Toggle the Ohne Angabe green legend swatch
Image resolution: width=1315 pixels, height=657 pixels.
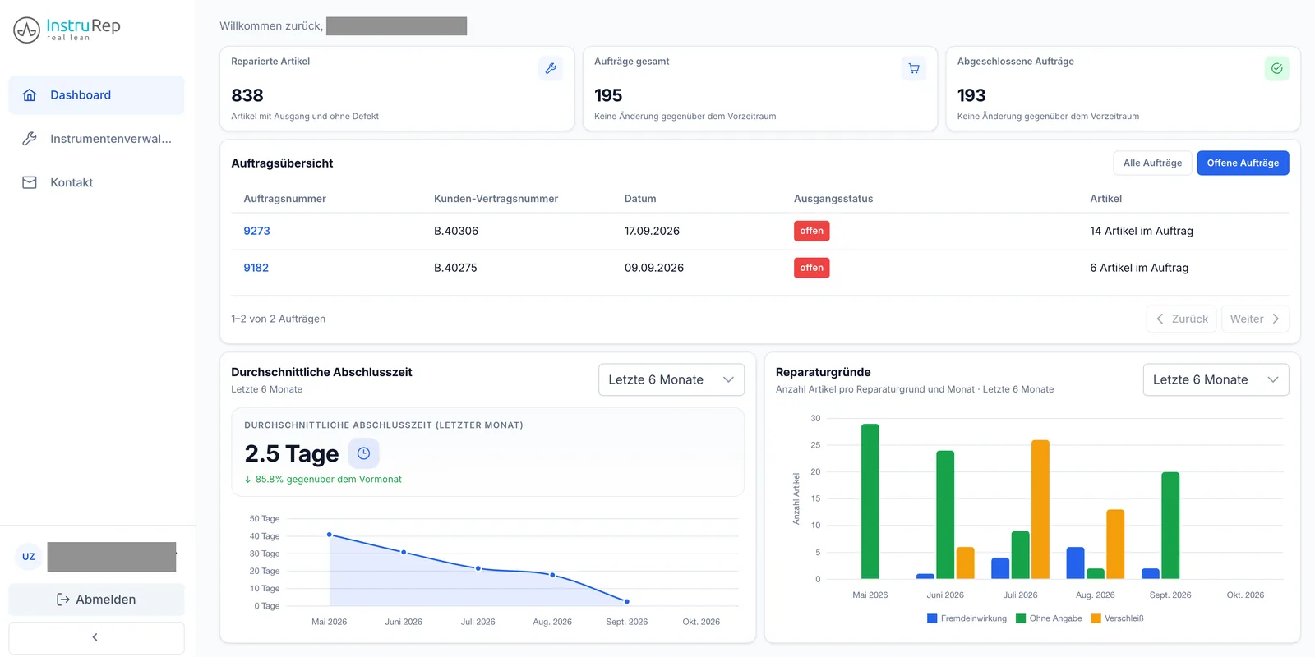pyautogui.click(x=1021, y=618)
